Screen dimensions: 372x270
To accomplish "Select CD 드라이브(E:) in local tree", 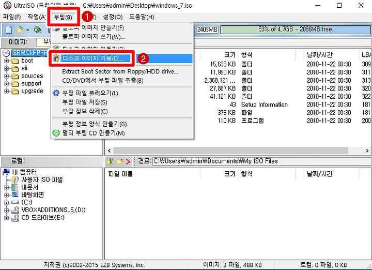I will click(x=43, y=218).
